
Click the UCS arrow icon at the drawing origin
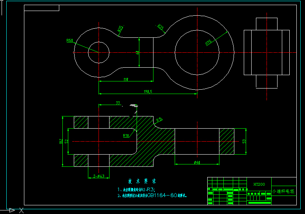(x=12, y=210)
